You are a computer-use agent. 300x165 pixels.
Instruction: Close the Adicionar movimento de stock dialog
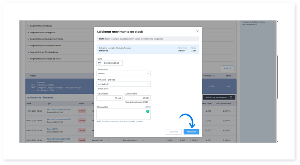pos(197,32)
